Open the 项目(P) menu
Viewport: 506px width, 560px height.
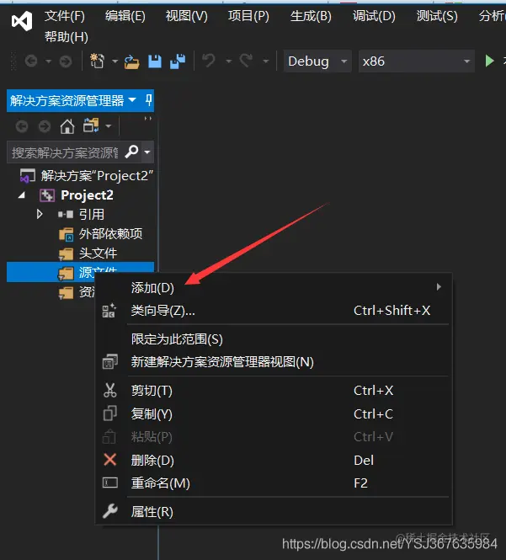click(248, 16)
